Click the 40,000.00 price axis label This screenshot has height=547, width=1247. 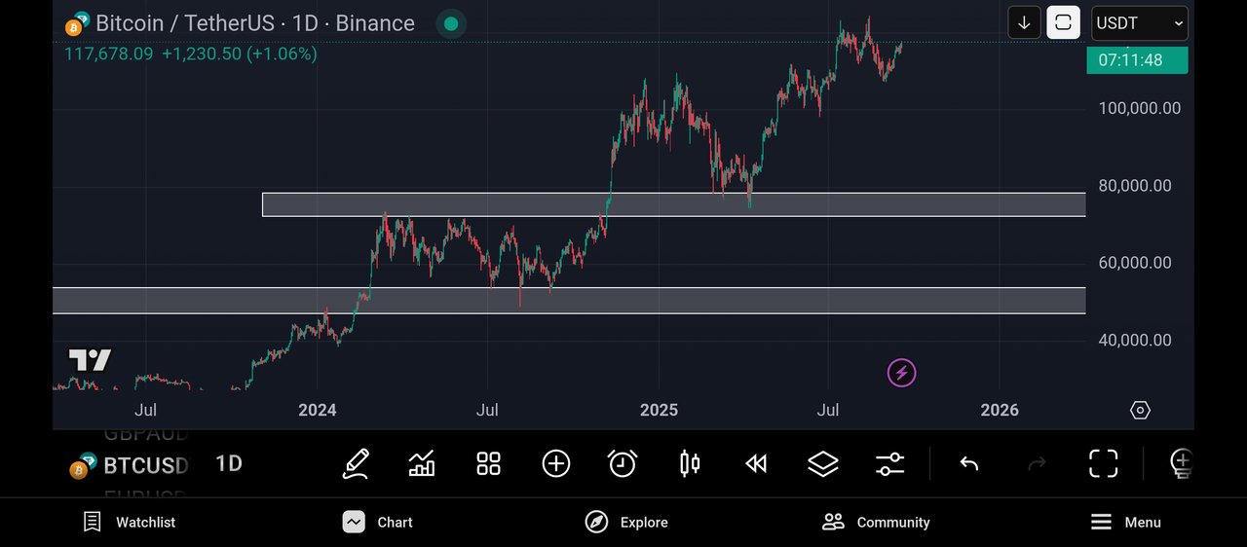(x=1134, y=340)
